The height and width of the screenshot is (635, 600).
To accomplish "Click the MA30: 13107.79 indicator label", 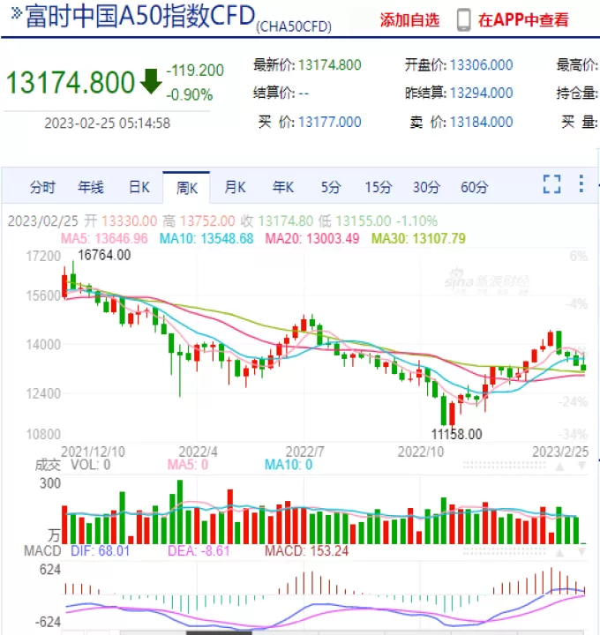I will pos(418,238).
